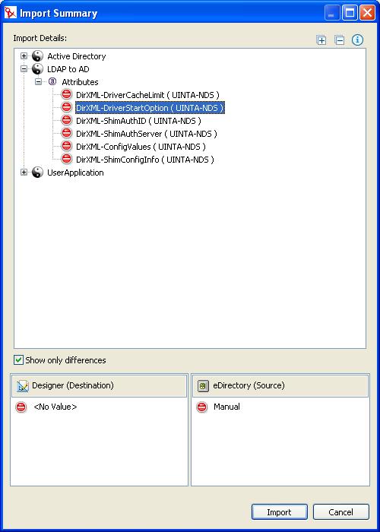This screenshot has height=532, width=380.
Task: Click the Active Directory driver icon
Action: click(37, 56)
